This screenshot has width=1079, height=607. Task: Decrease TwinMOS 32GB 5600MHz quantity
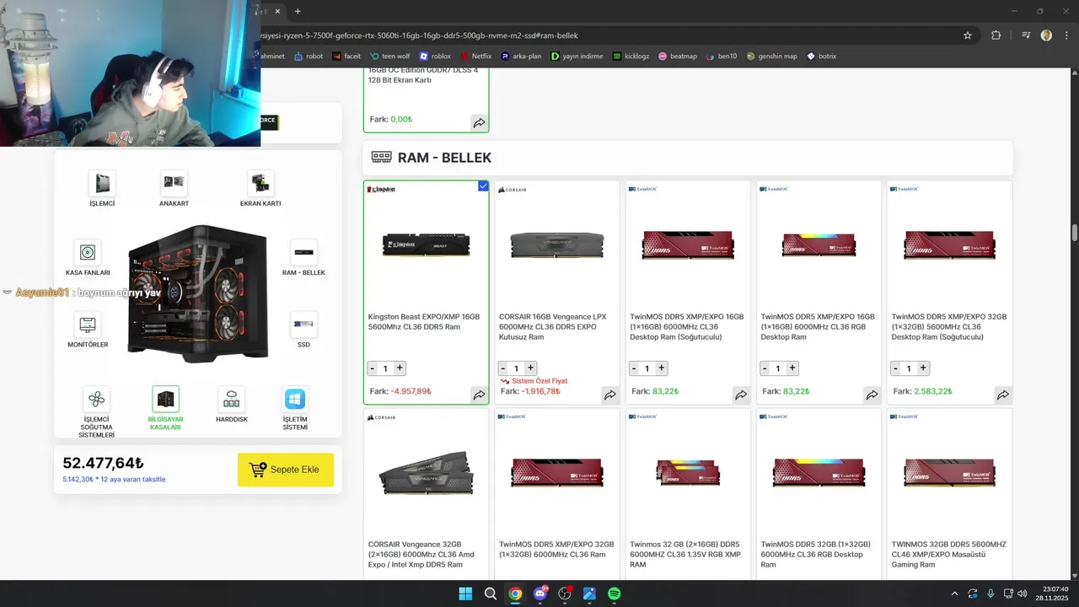point(896,368)
